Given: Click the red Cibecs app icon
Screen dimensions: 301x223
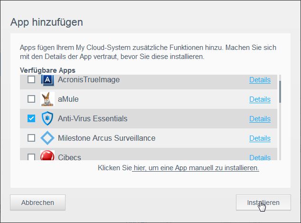Looking at the screenshot, I should tap(47, 156).
